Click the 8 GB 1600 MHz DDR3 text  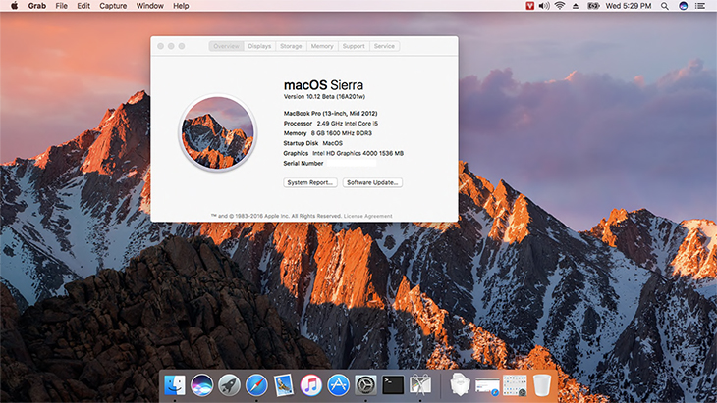342,133
